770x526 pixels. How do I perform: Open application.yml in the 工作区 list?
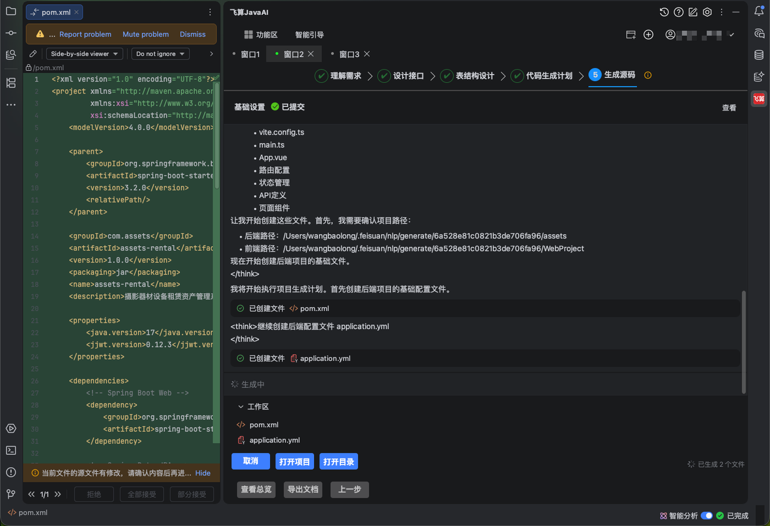[x=274, y=440]
